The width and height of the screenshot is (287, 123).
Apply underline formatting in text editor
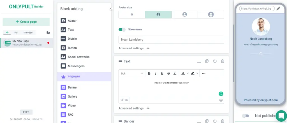coord(162,73)
